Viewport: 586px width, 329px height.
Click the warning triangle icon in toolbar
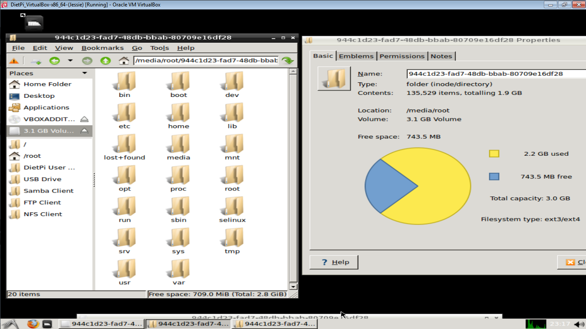pyautogui.click(x=14, y=60)
